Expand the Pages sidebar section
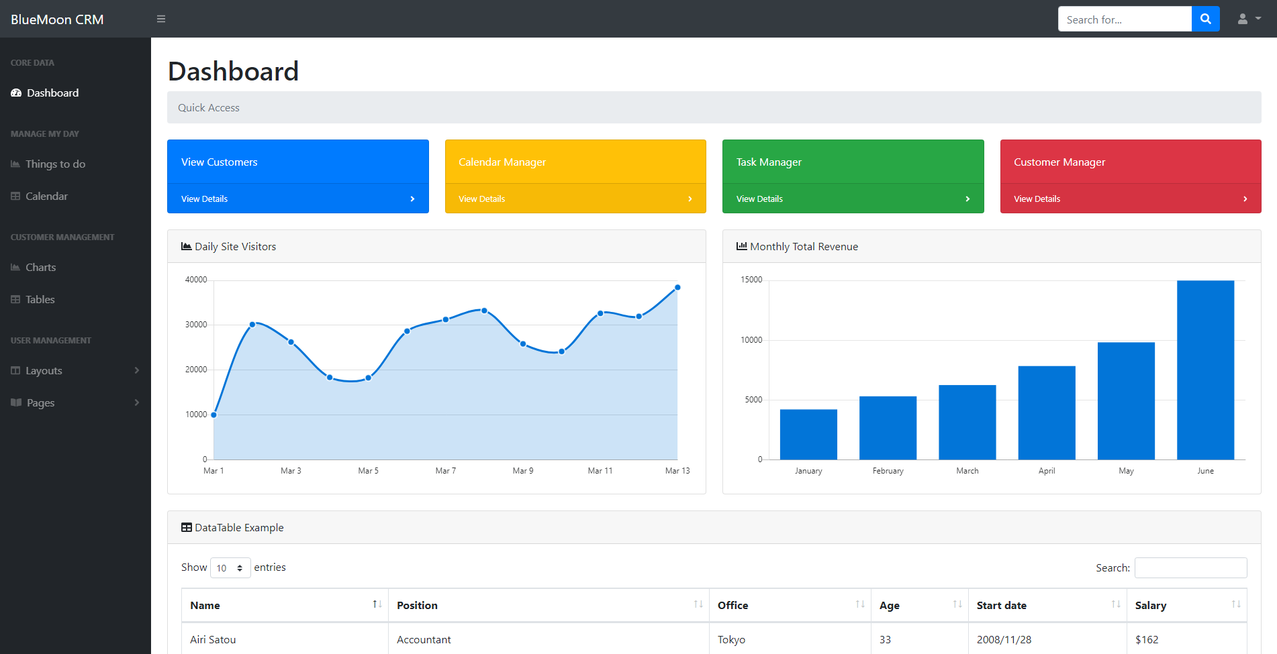Image resolution: width=1277 pixels, height=654 pixels. coord(74,402)
